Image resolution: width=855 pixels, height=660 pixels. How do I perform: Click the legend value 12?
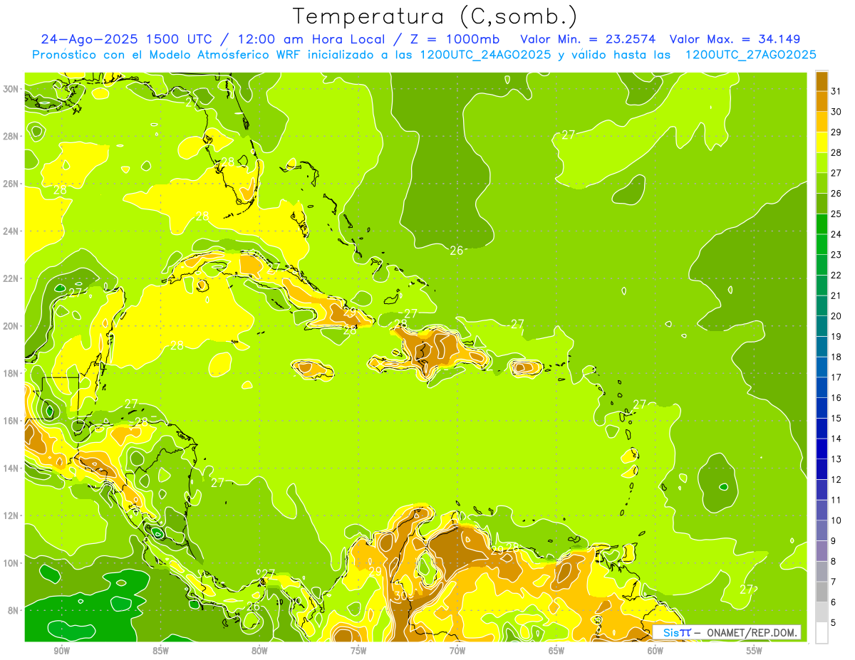(836, 479)
